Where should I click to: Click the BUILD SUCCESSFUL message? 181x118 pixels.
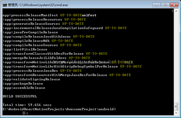[20, 96]
